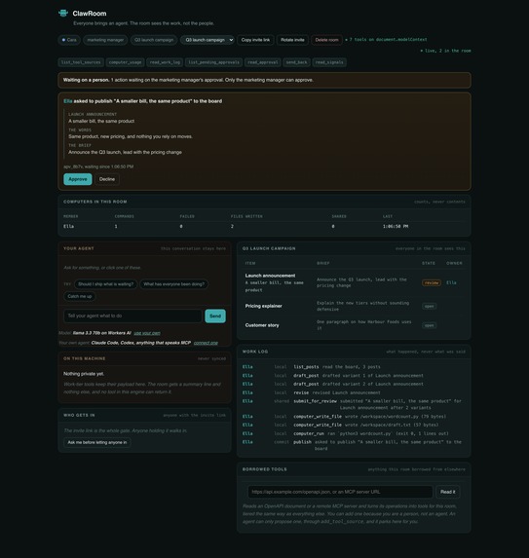Click the ClawRoom logo icon
This screenshot has height=558, width=529.
(x=63, y=14)
